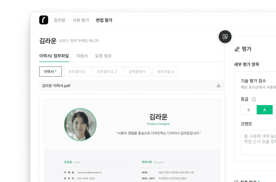Show the 이력서 attachment
This screenshot has width=276, height=182.
(x=50, y=72)
